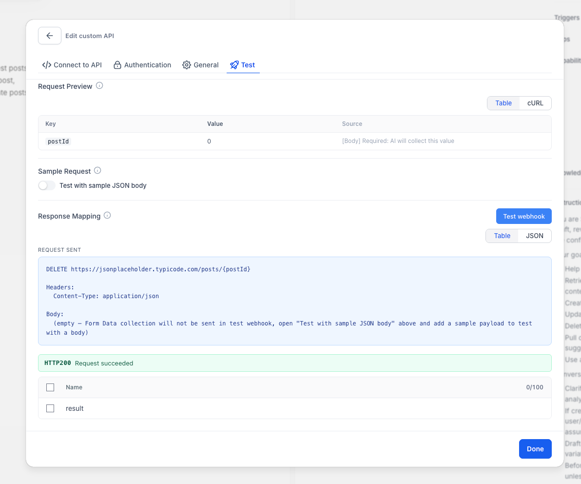
Task: Click the Done button
Action: pos(535,449)
